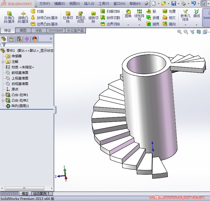Select the 旋转凸台/基体 revolve boss tool
The width and height of the screenshot is (210, 201).
click(x=23, y=17)
